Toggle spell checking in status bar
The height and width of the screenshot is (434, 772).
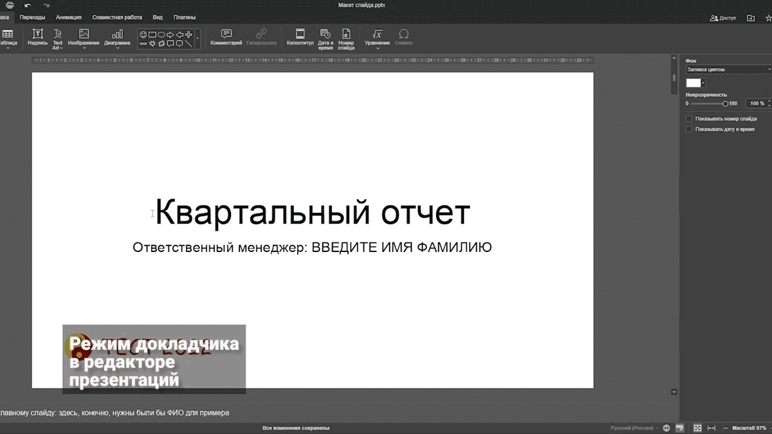pos(679,428)
